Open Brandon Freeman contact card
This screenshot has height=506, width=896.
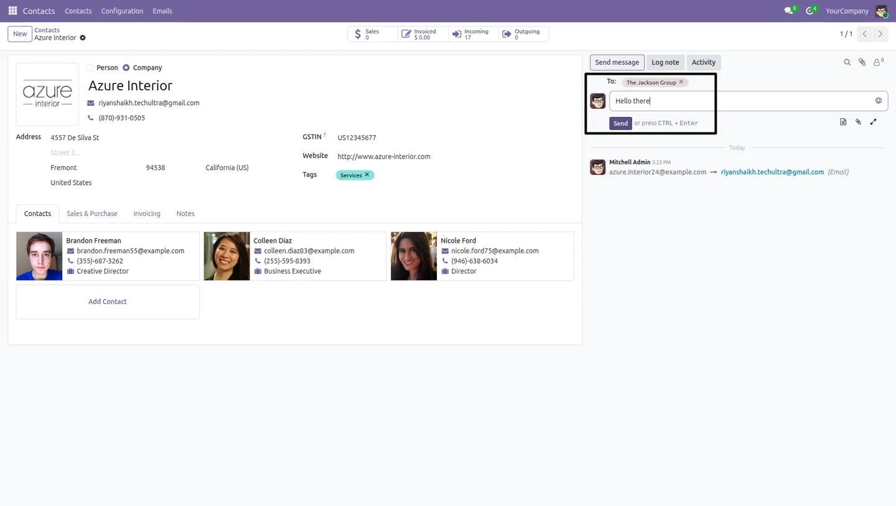[x=108, y=256]
